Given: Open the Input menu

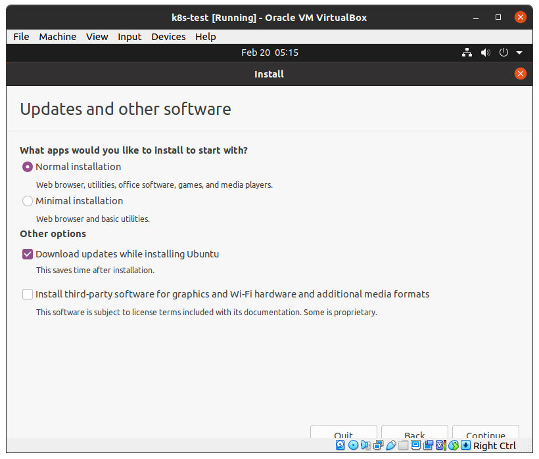Looking at the screenshot, I should pyautogui.click(x=129, y=37).
